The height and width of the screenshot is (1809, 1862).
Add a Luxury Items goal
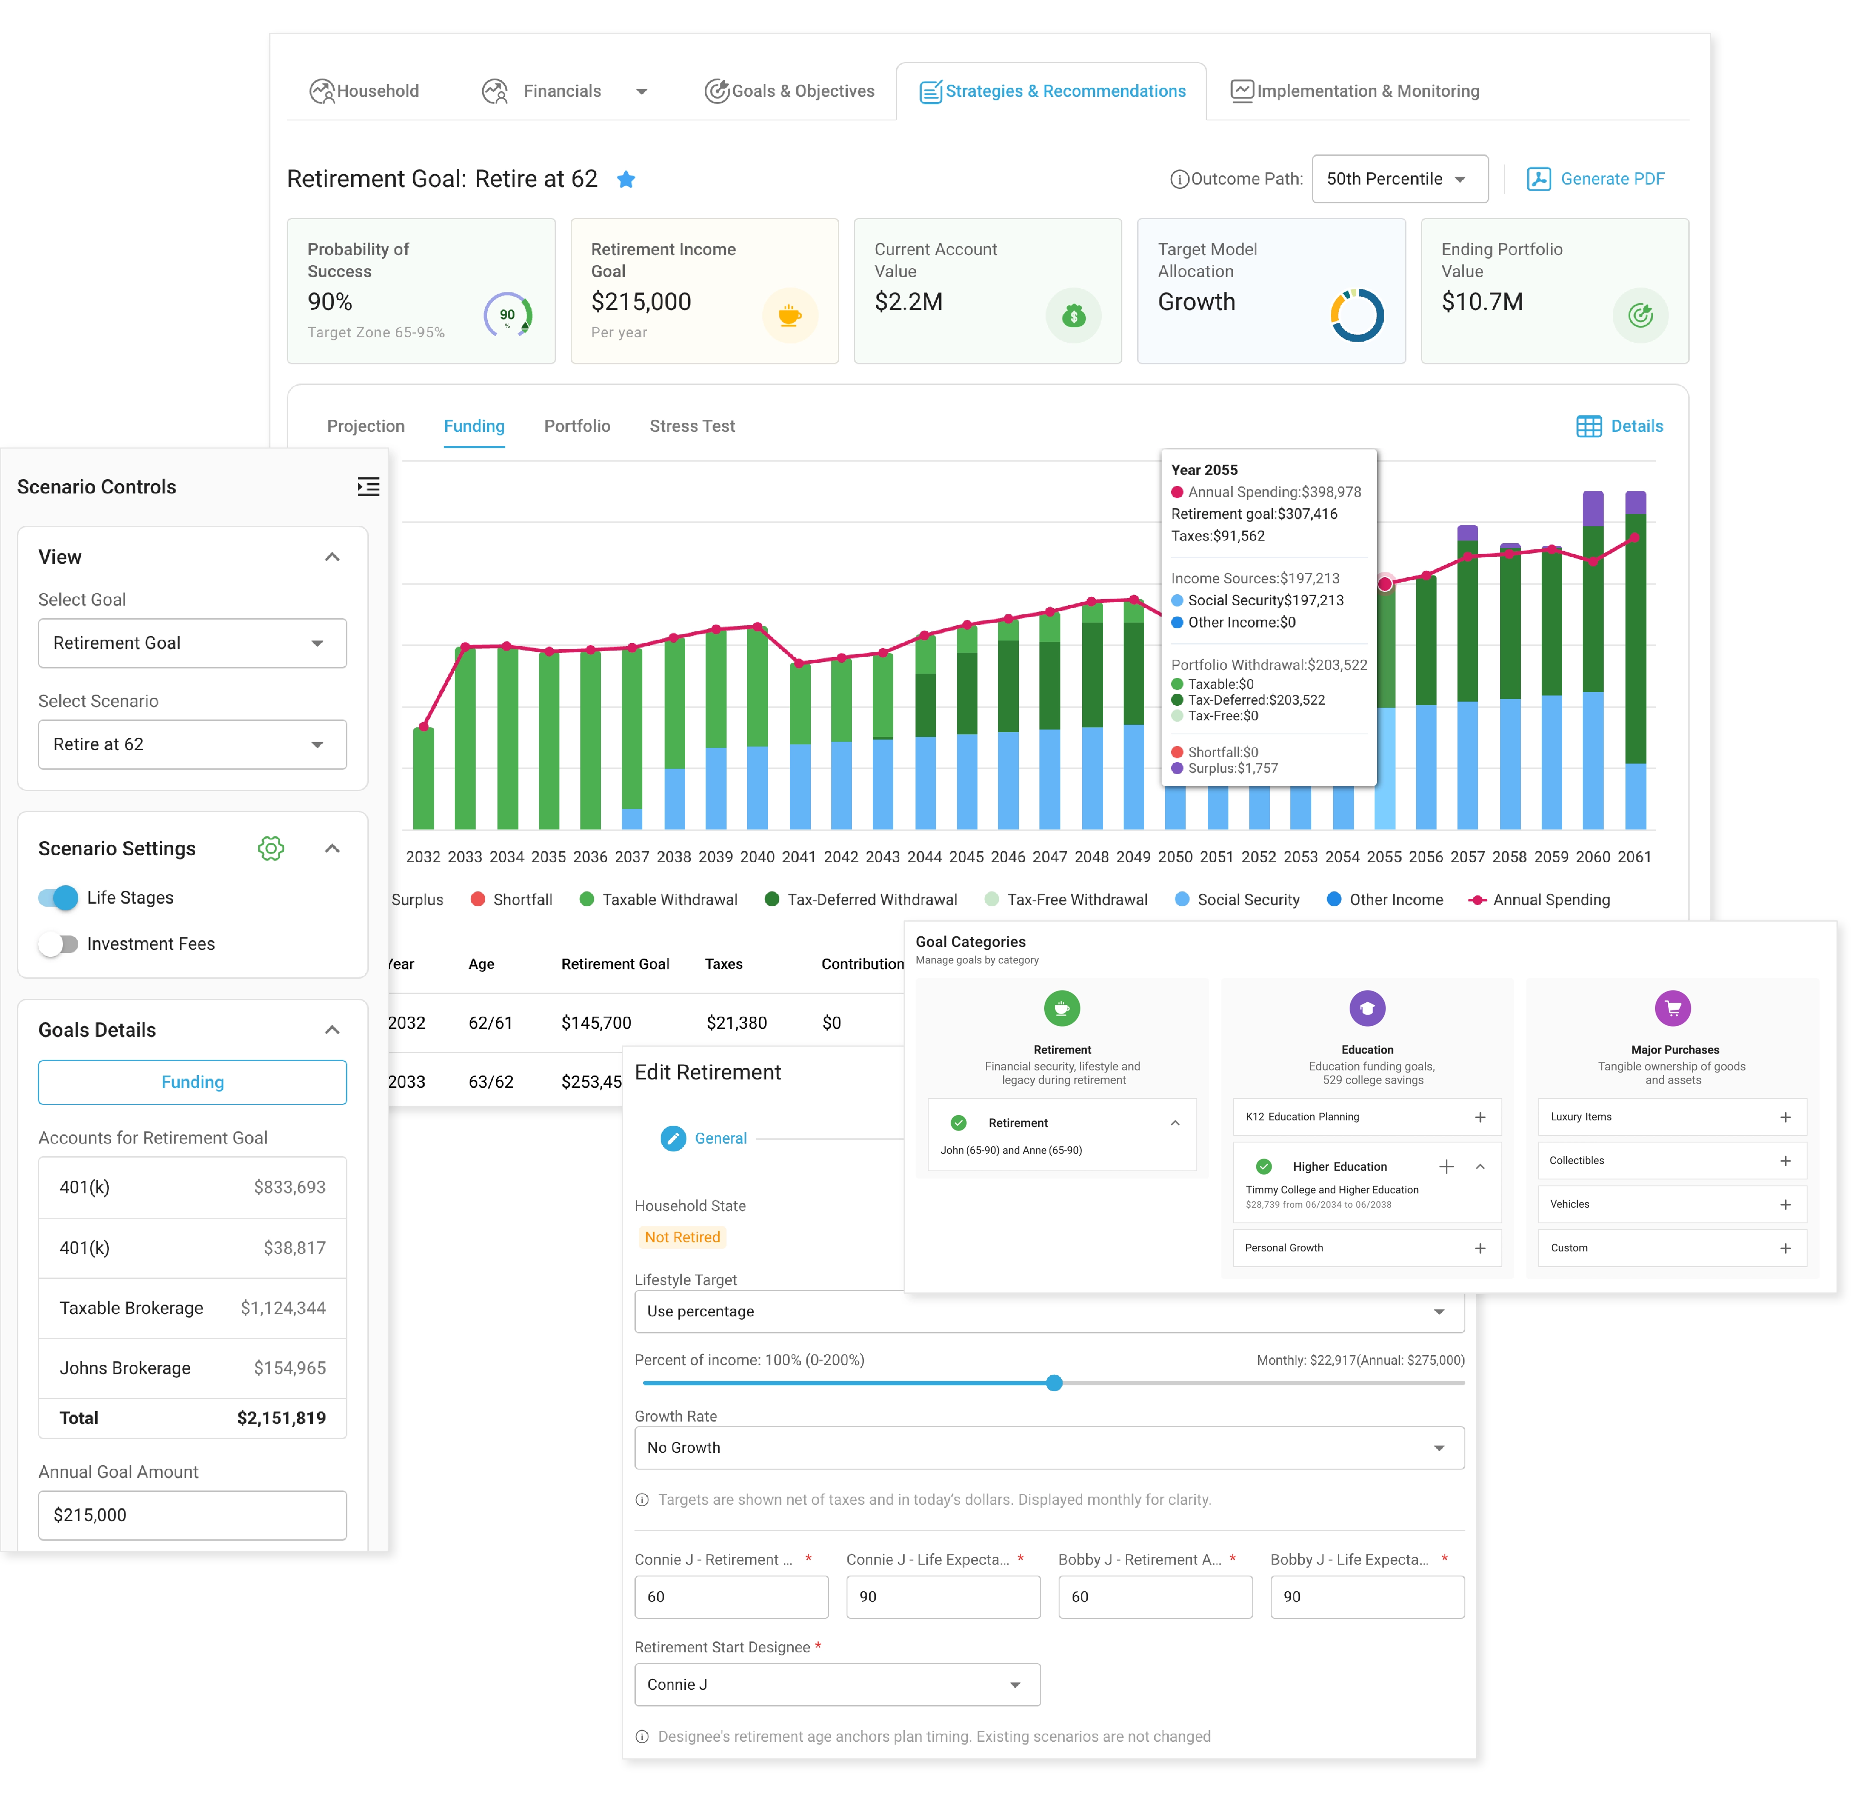pos(1785,1117)
